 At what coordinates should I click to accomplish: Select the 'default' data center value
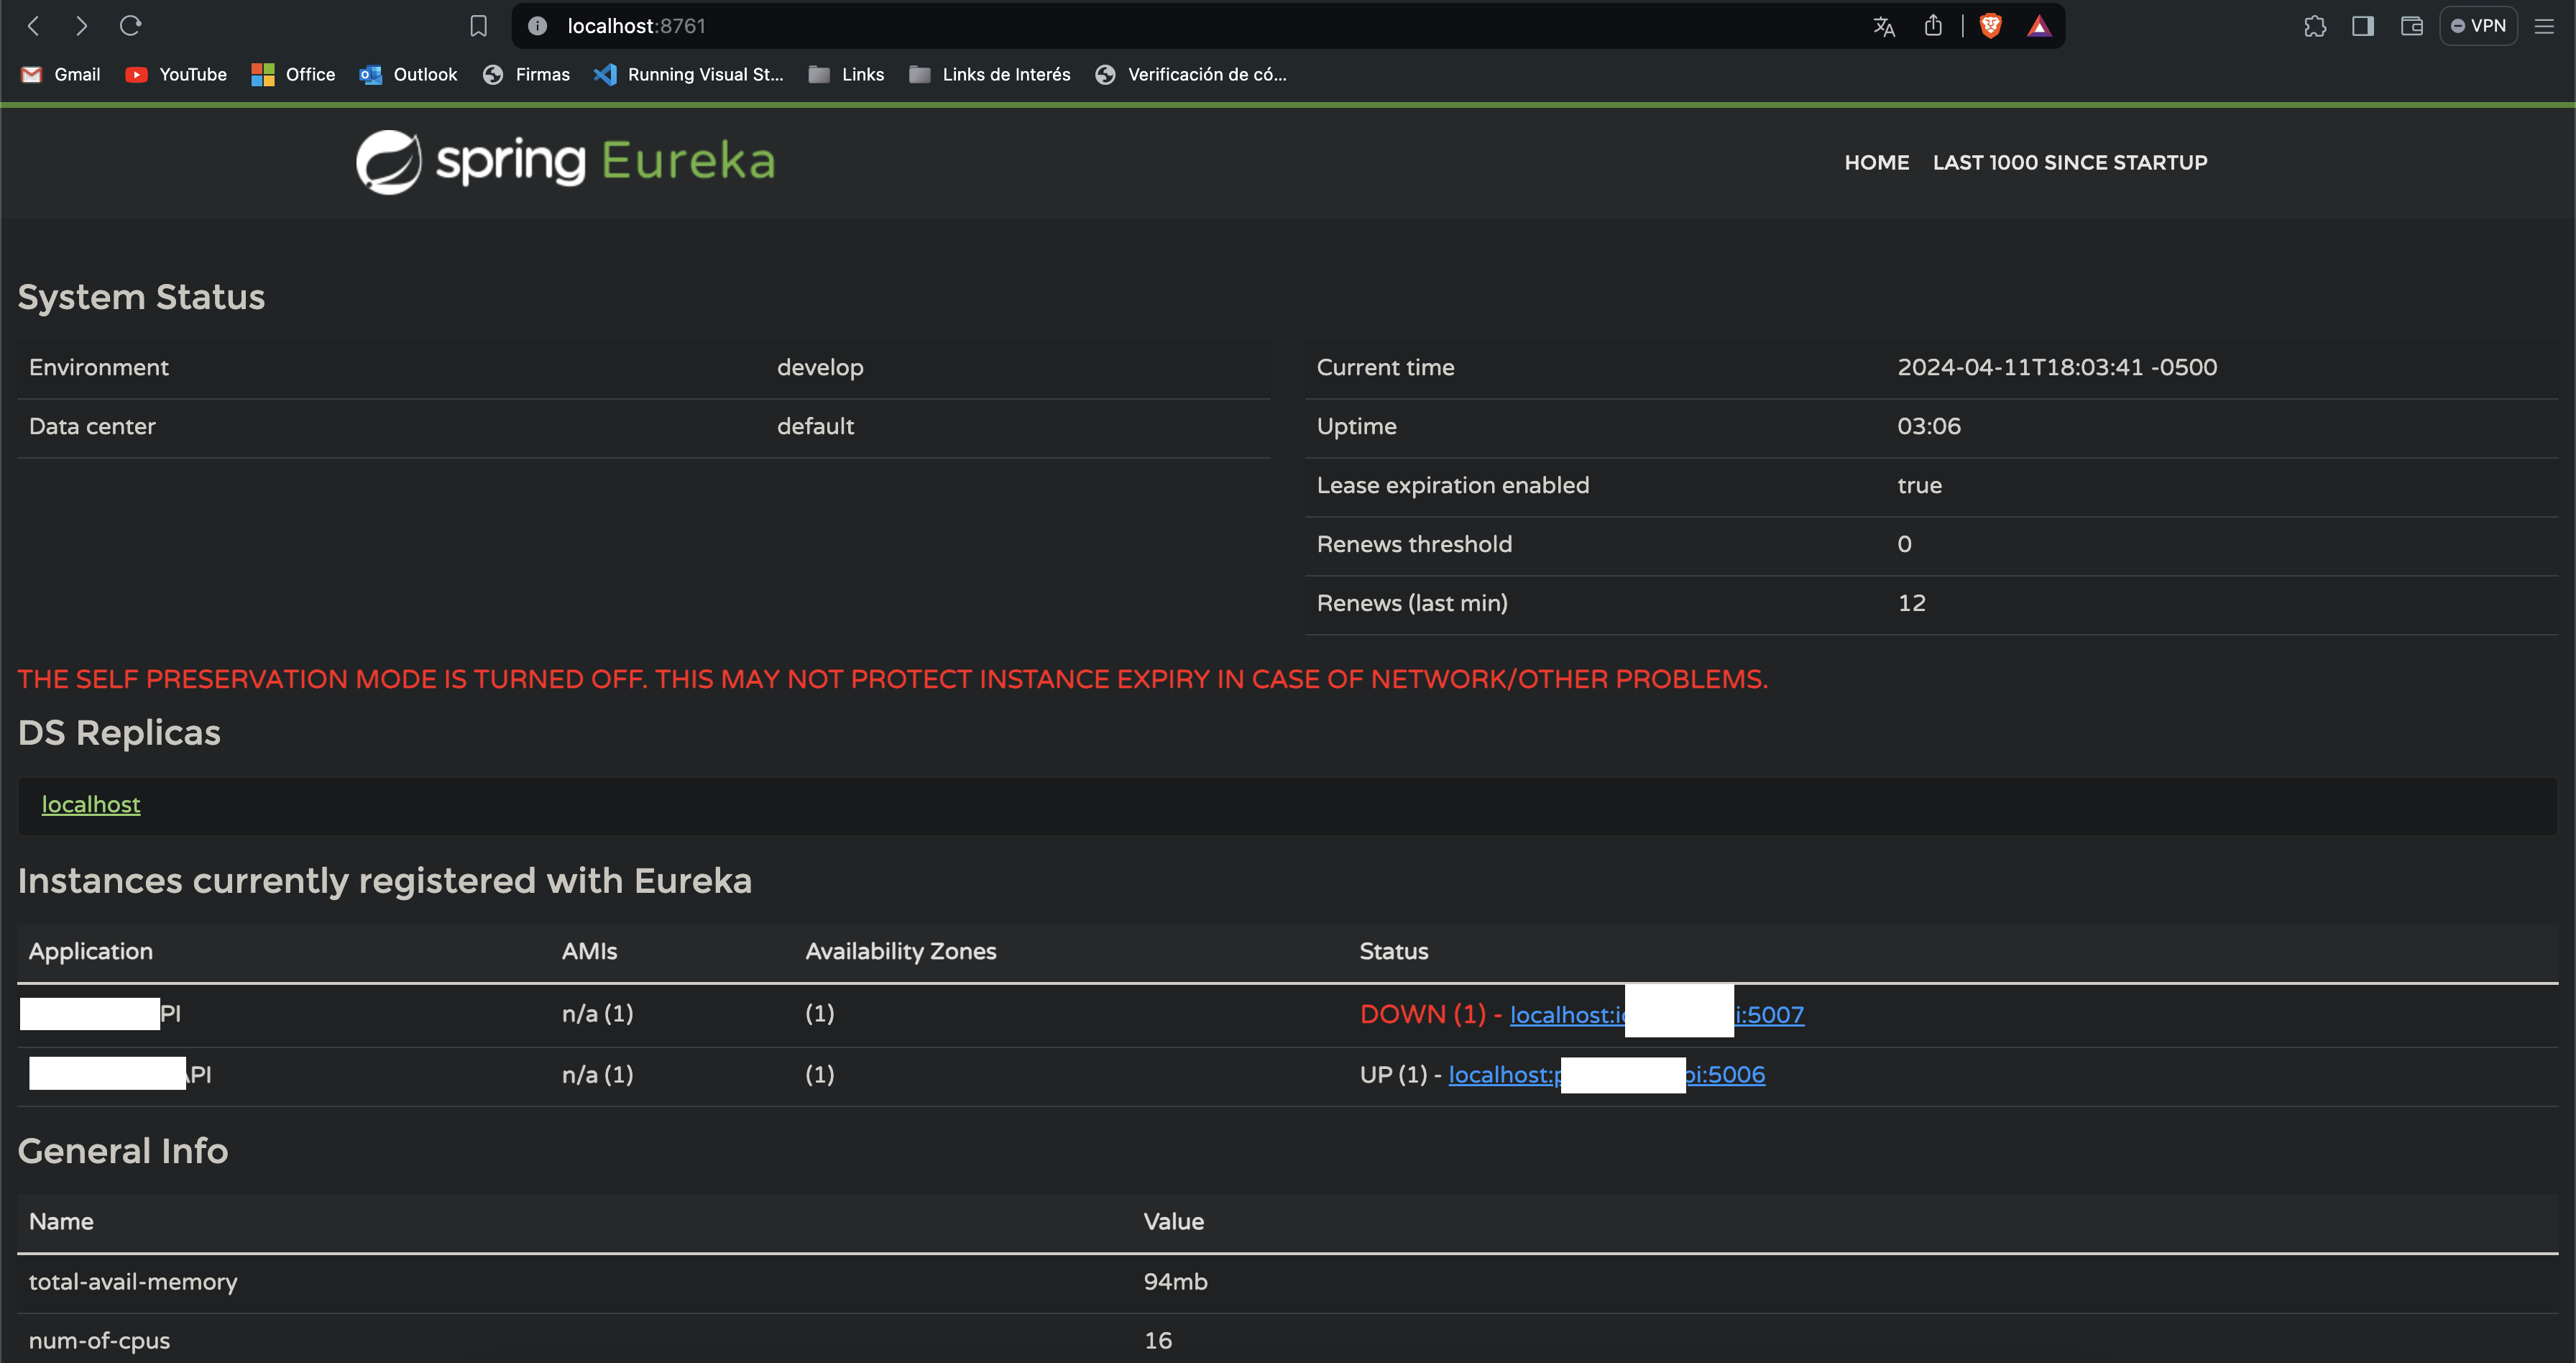click(x=815, y=426)
